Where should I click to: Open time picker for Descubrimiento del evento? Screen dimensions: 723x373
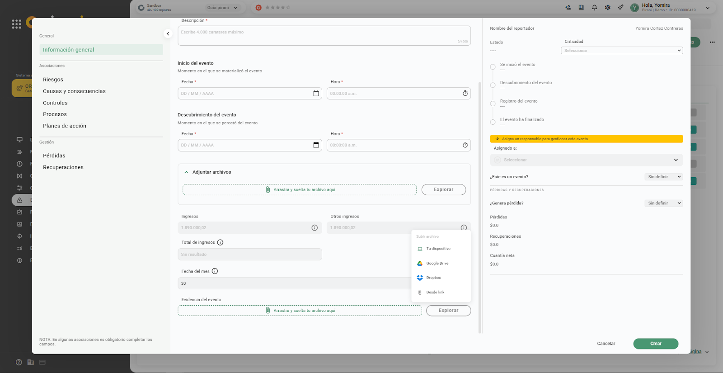465,145
